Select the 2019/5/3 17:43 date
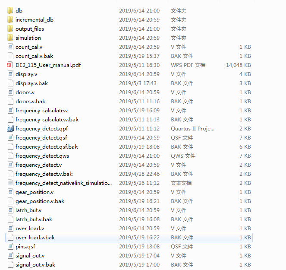 138,83
